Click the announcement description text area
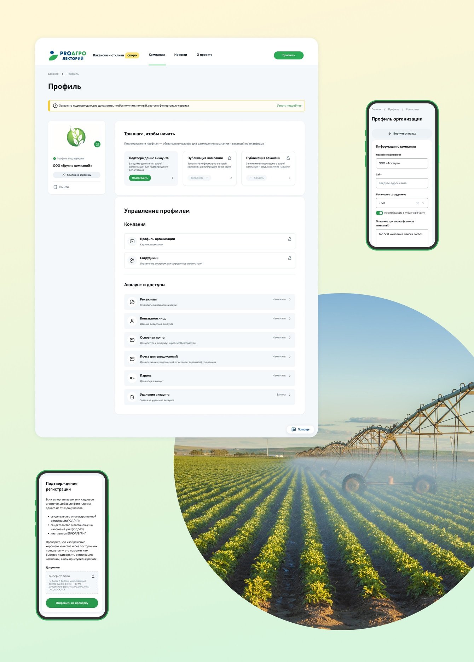Image resolution: width=474 pixels, height=662 pixels. coord(402,238)
